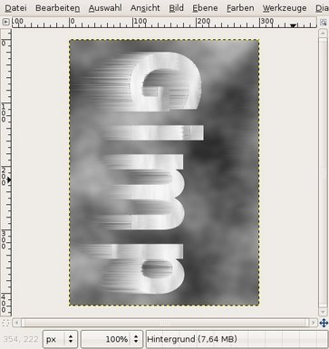Open the Werkzeuge menu
The height and width of the screenshot is (349, 329).
click(285, 8)
